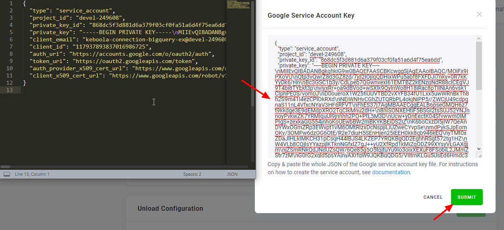The image size is (504, 230).
Task: Click 'Line 13, Column 1' in editor status bar
Action: [32, 174]
